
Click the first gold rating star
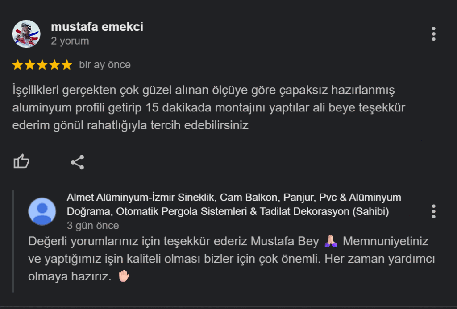tap(17, 64)
